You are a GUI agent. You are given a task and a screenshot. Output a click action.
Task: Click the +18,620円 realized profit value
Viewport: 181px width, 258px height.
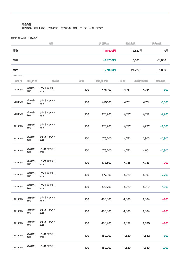point(109,51)
